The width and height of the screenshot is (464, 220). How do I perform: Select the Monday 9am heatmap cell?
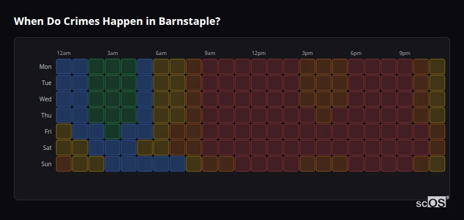coord(210,67)
